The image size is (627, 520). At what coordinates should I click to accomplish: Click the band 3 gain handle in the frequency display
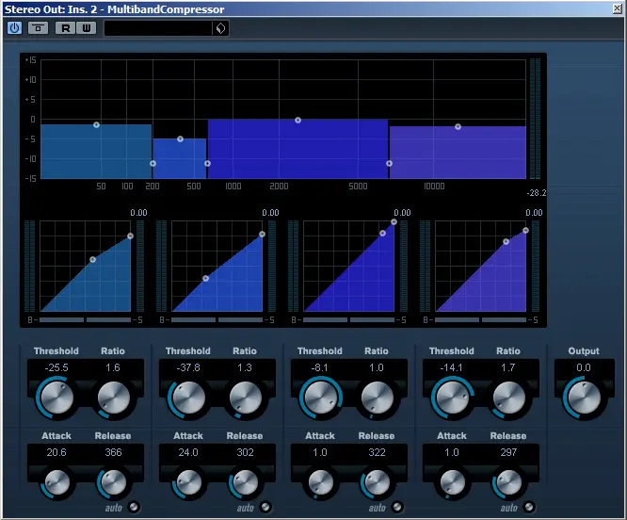(x=297, y=121)
